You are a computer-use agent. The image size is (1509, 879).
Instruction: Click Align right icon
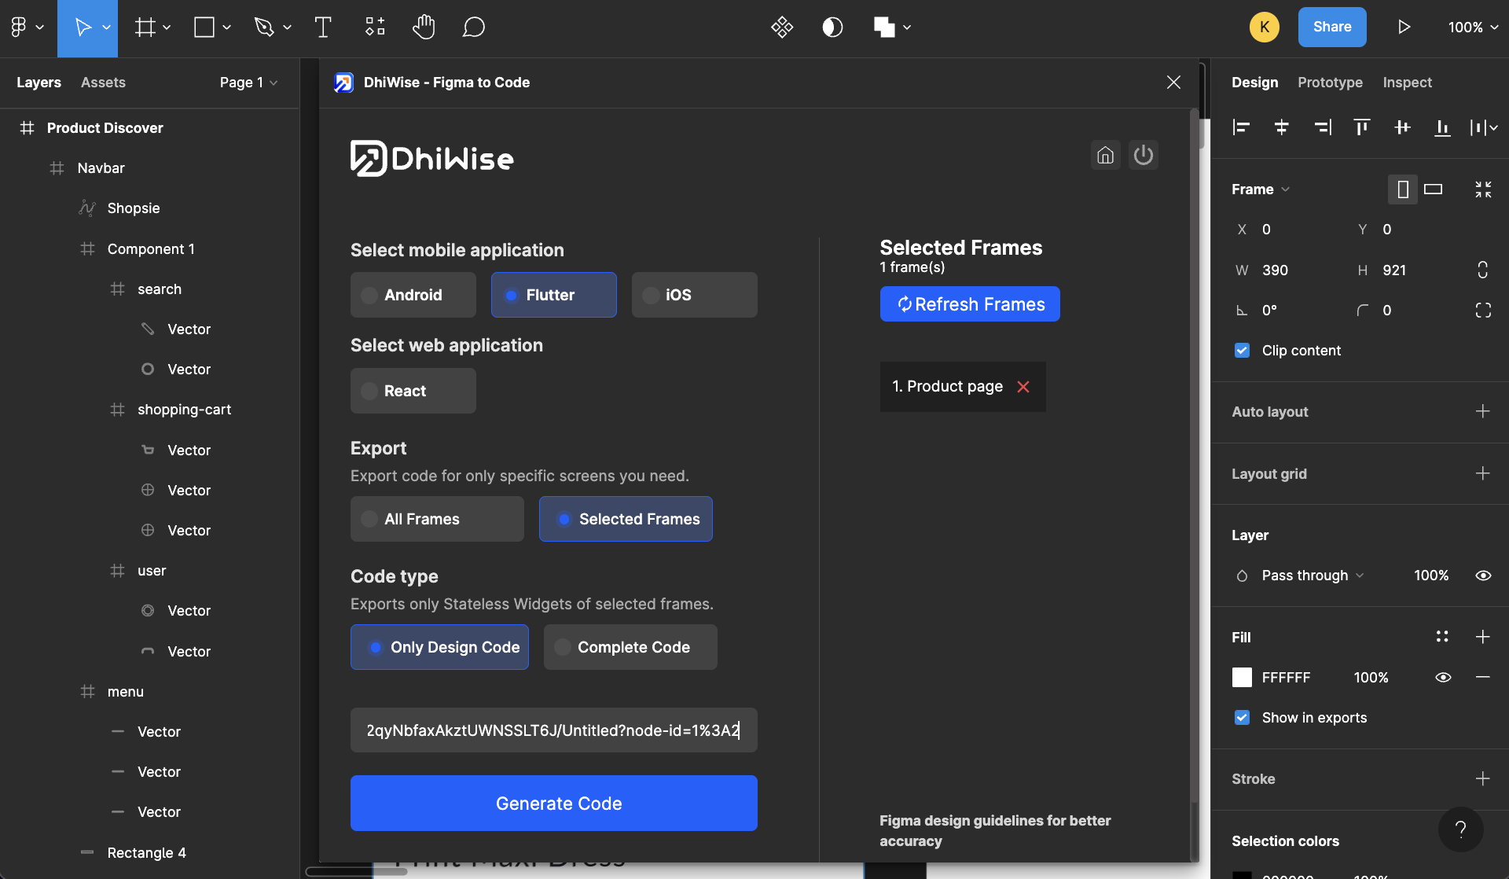point(1323,127)
